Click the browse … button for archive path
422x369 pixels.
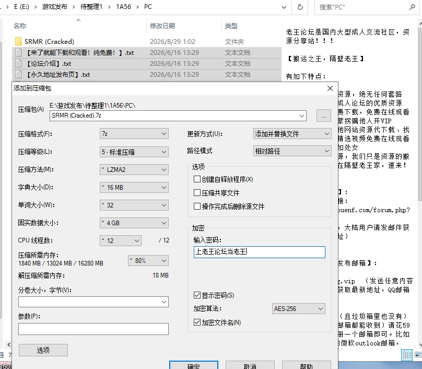point(323,116)
